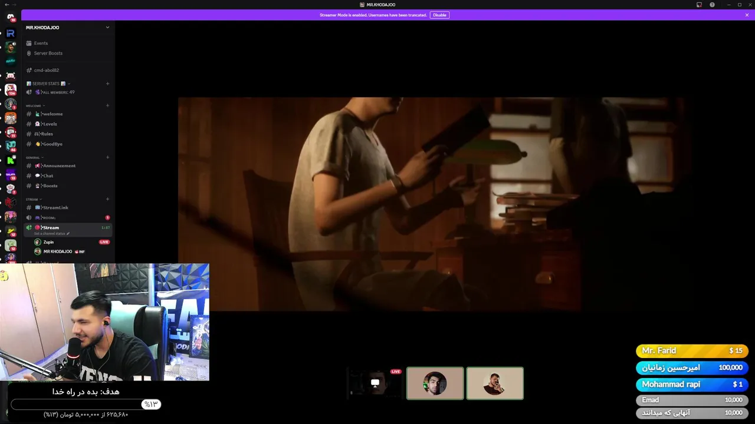Collapse the WELCOME category
The width and height of the screenshot is (755, 424).
35,105
